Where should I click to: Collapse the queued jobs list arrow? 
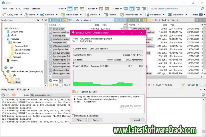click(x=77, y=92)
